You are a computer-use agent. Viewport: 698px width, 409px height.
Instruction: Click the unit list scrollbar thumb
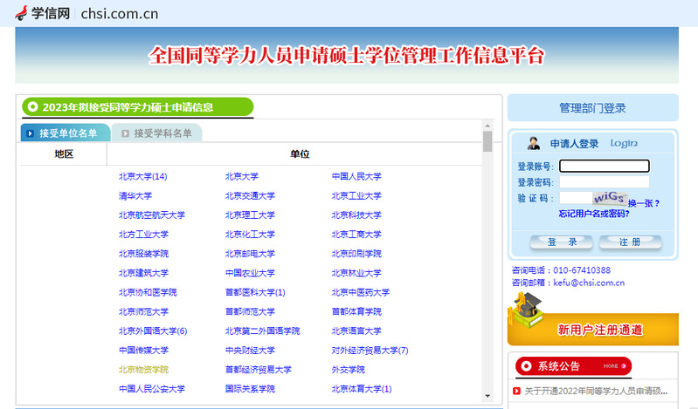pyautogui.click(x=487, y=141)
